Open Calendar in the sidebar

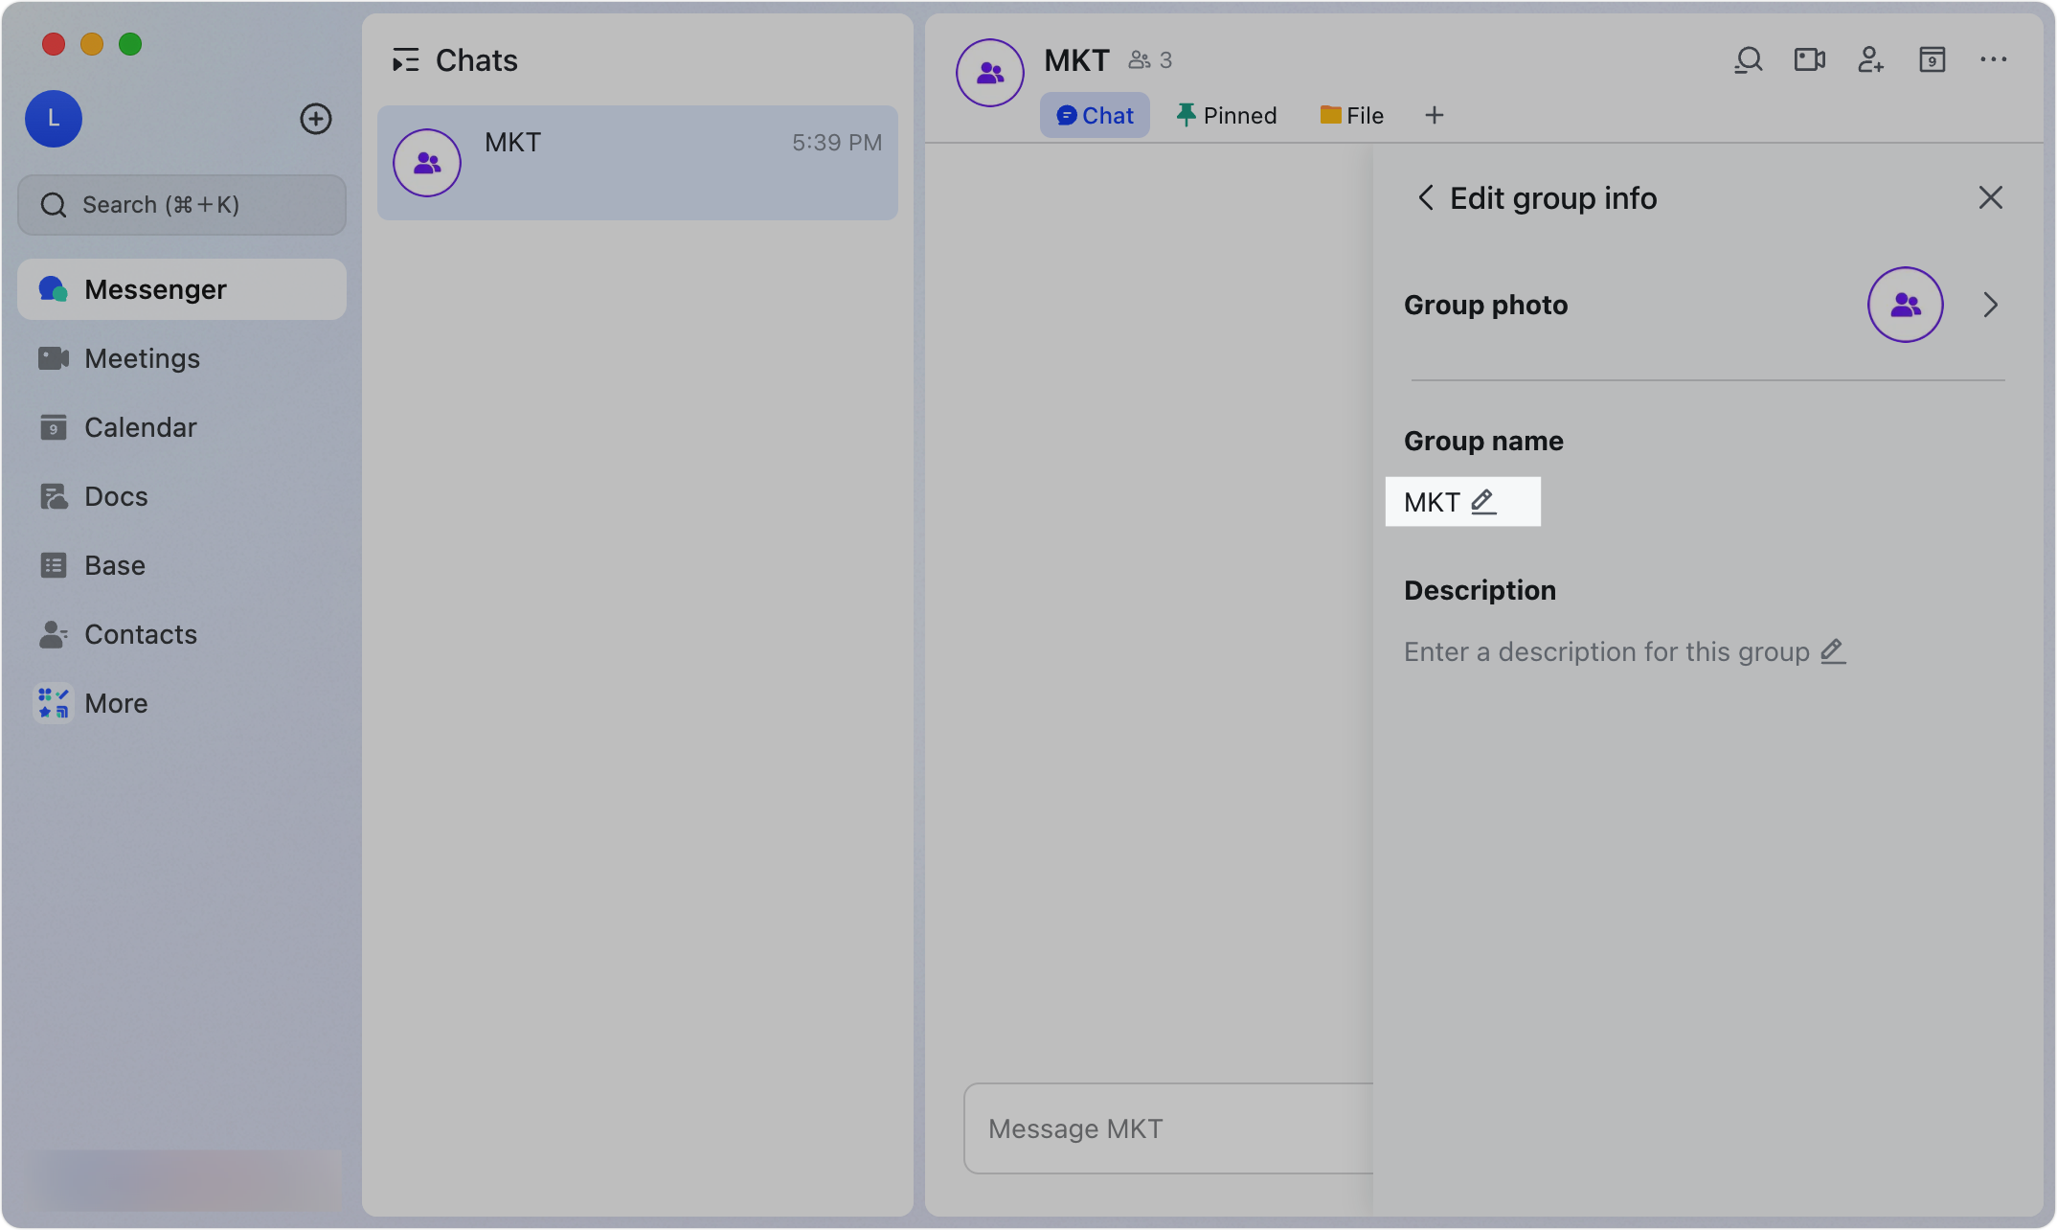140,427
